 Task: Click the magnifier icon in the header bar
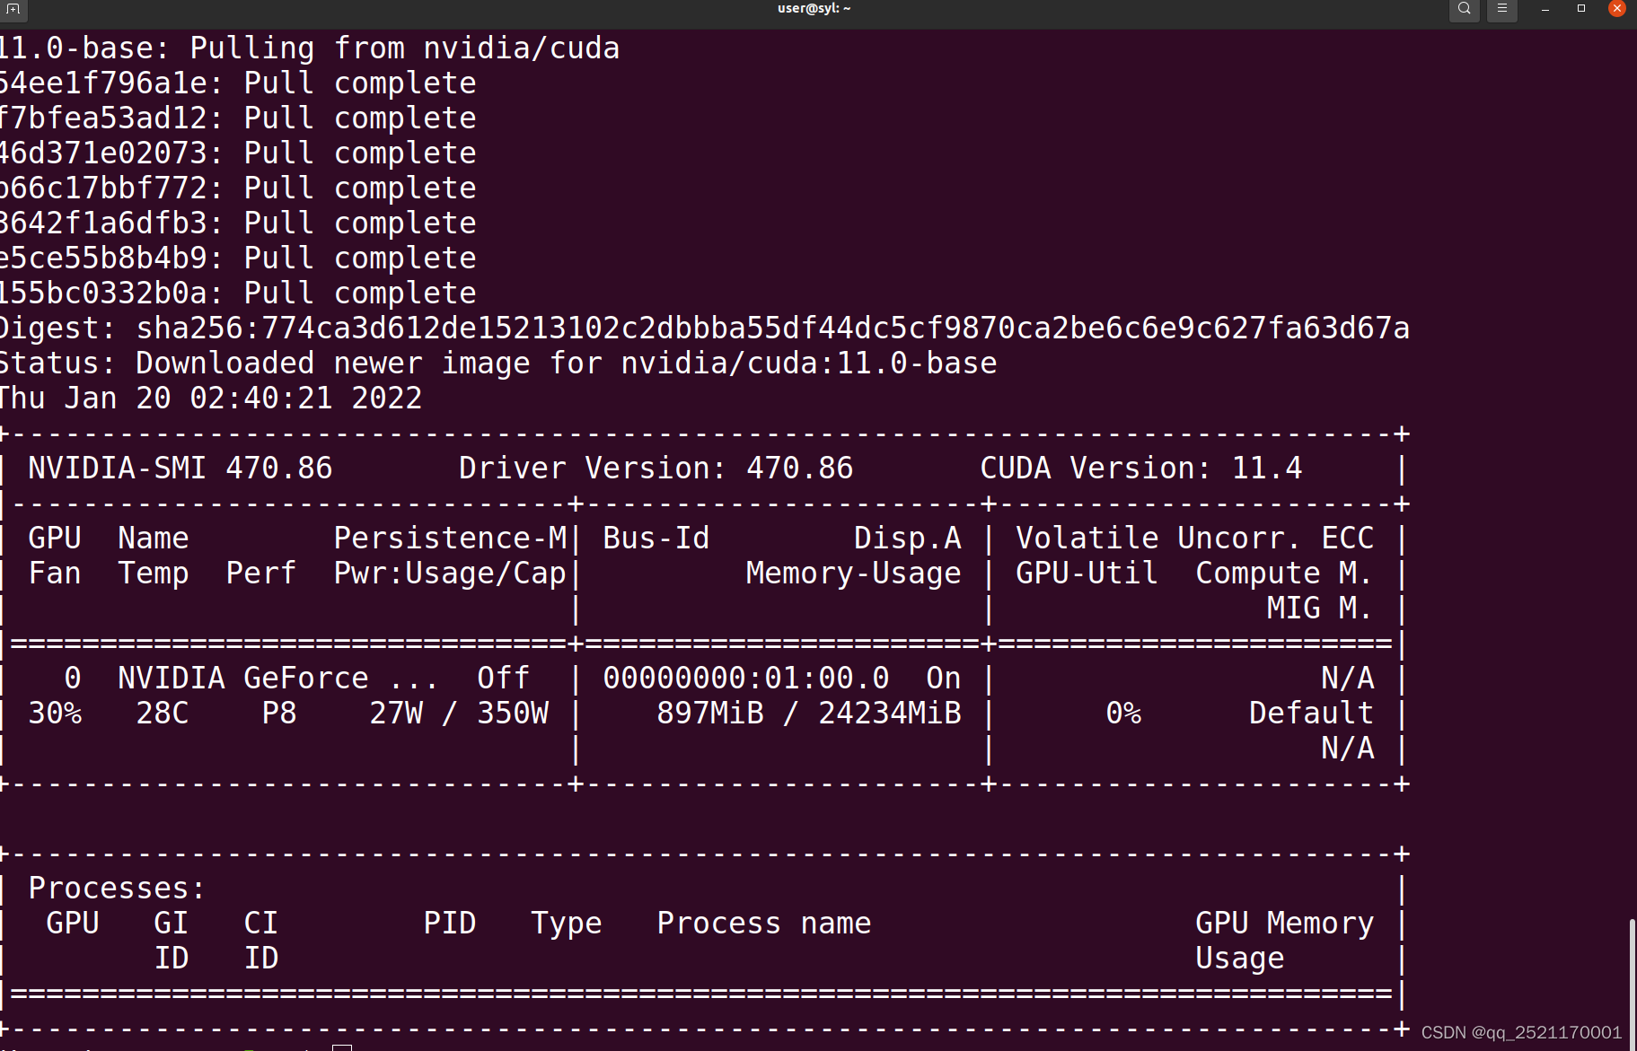pyautogui.click(x=1464, y=10)
